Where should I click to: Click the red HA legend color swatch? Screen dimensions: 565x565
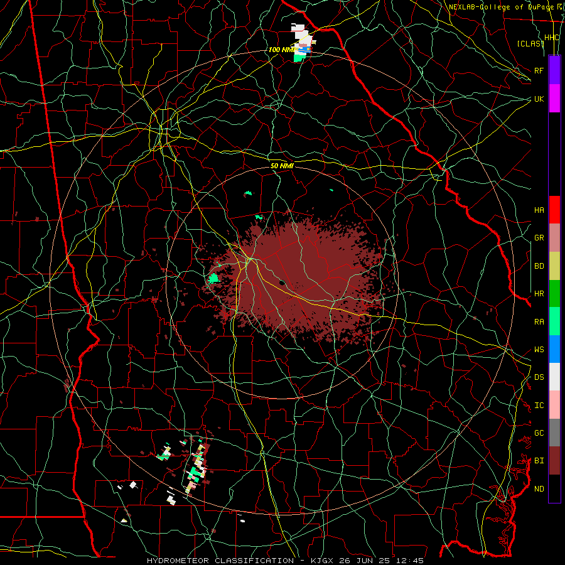pyautogui.click(x=554, y=210)
